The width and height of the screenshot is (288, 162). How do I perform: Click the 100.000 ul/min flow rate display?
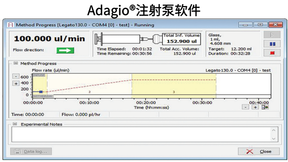click(49, 39)
